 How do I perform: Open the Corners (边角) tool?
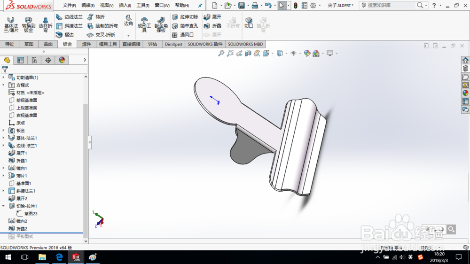(x=129, y=21)
